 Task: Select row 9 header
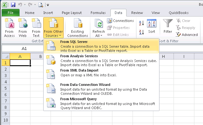tap(5, 114)
